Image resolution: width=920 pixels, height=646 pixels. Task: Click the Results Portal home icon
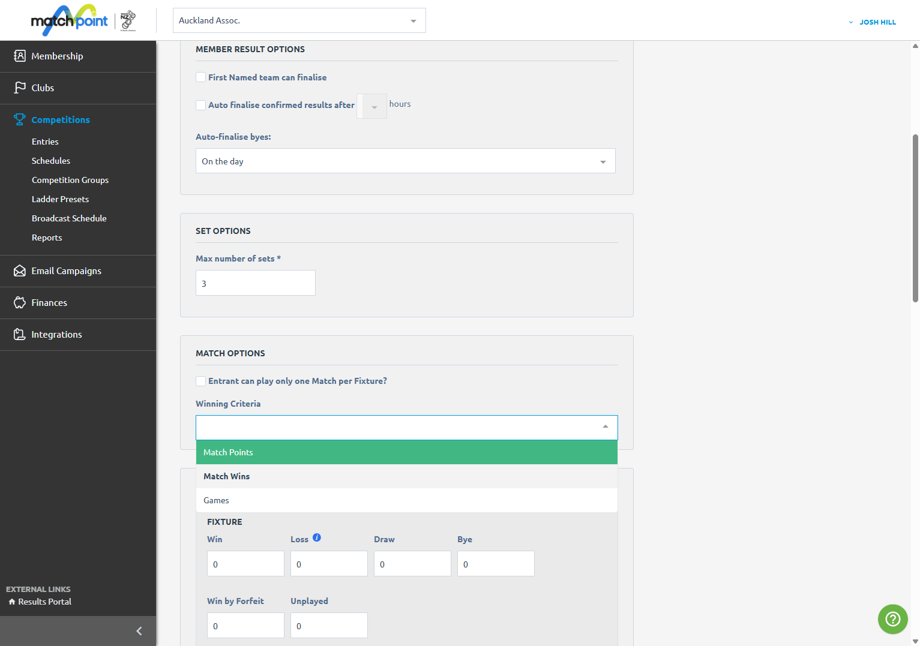(12, 602)
